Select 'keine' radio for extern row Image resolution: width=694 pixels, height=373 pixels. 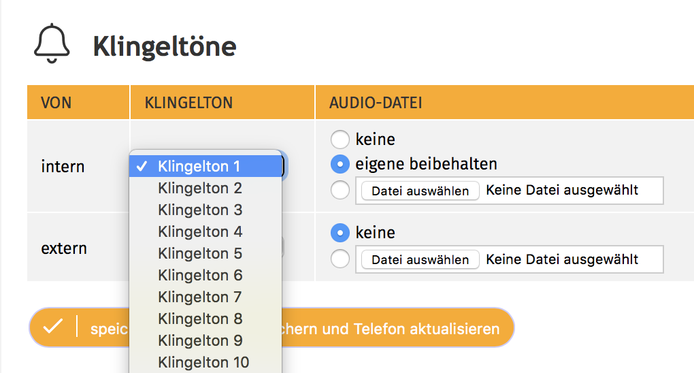(x=340, y=233)
